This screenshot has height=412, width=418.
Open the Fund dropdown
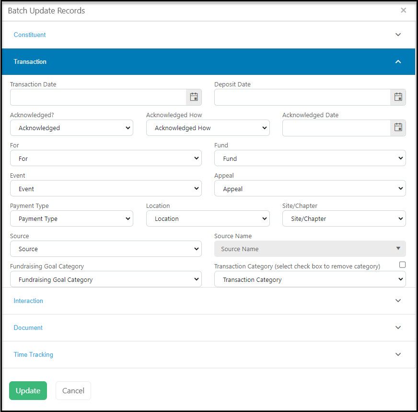(x=310, y=158)
